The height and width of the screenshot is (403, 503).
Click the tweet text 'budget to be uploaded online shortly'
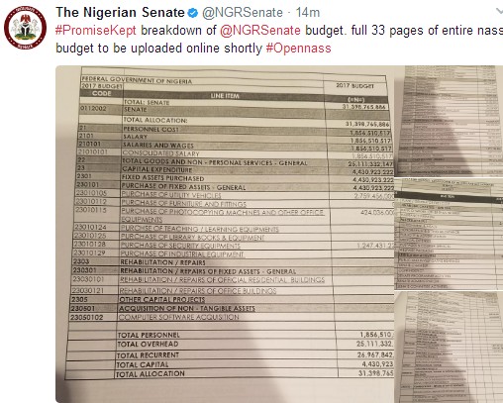point(158,49)
